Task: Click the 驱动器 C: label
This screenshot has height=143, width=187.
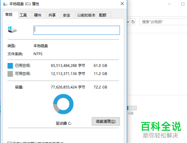Action: pos(64,123)
